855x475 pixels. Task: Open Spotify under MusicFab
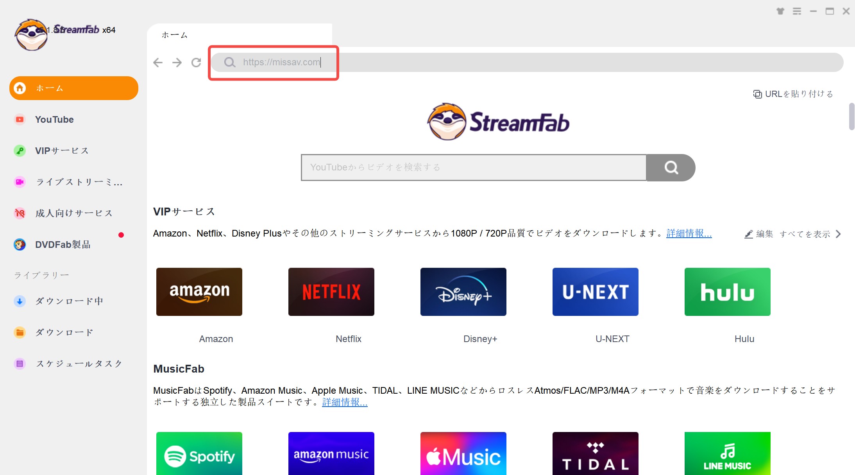click(x=199, y=453)
